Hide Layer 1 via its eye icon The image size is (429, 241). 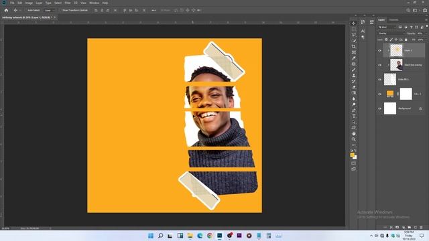(x=379, y=51)
